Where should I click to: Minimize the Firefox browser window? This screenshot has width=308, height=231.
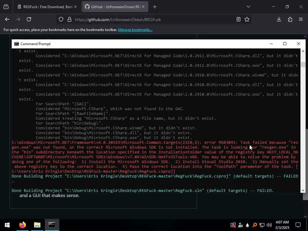(273, 7)
